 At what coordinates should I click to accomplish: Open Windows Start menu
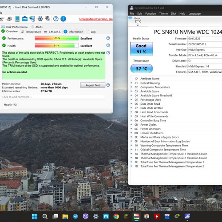click(35, 217)
